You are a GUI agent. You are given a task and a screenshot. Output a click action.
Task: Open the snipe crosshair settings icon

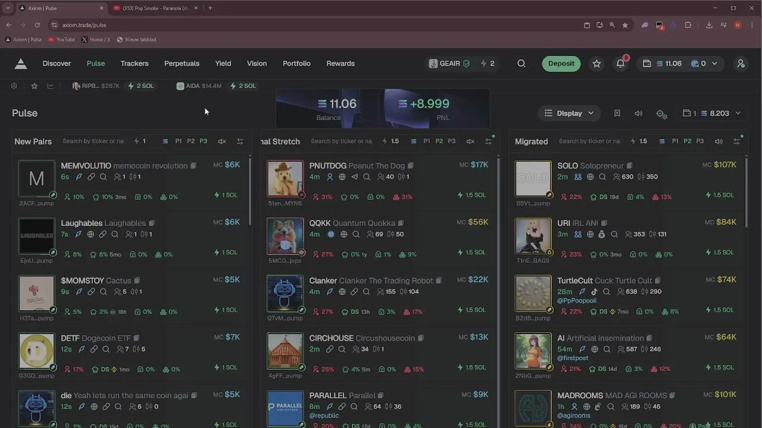point(661,114)
